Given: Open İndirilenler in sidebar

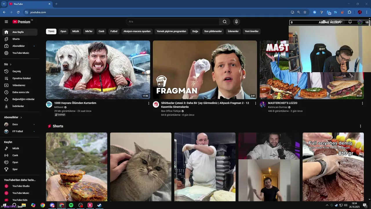Looking at the screenshot, I should (20, 106).
